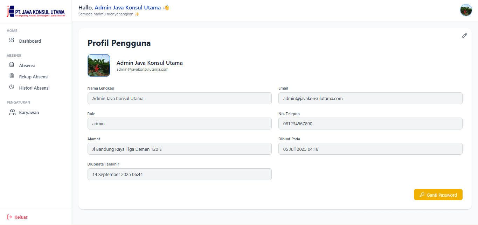
Task: Click the Absensi calendar icon
Action: (12, 65)
